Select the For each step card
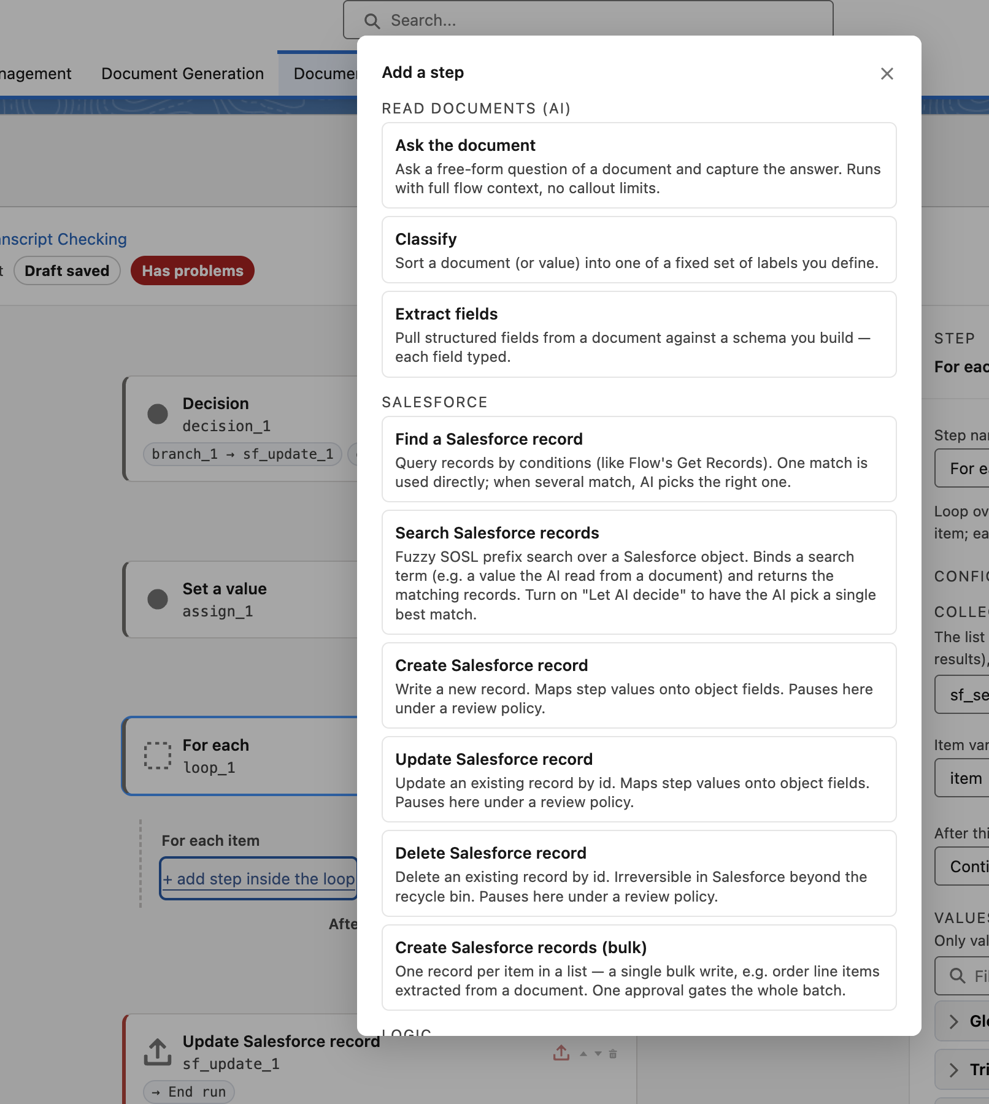This screenshot has height=1104, width=989. 241,756
